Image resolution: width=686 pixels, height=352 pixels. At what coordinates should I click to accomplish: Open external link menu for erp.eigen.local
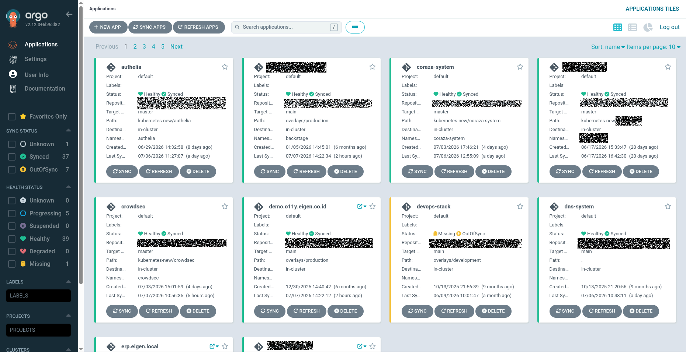coord(214,346)
